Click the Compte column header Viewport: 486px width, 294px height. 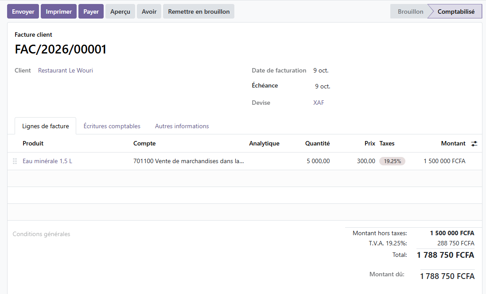(x=144, y=143)
